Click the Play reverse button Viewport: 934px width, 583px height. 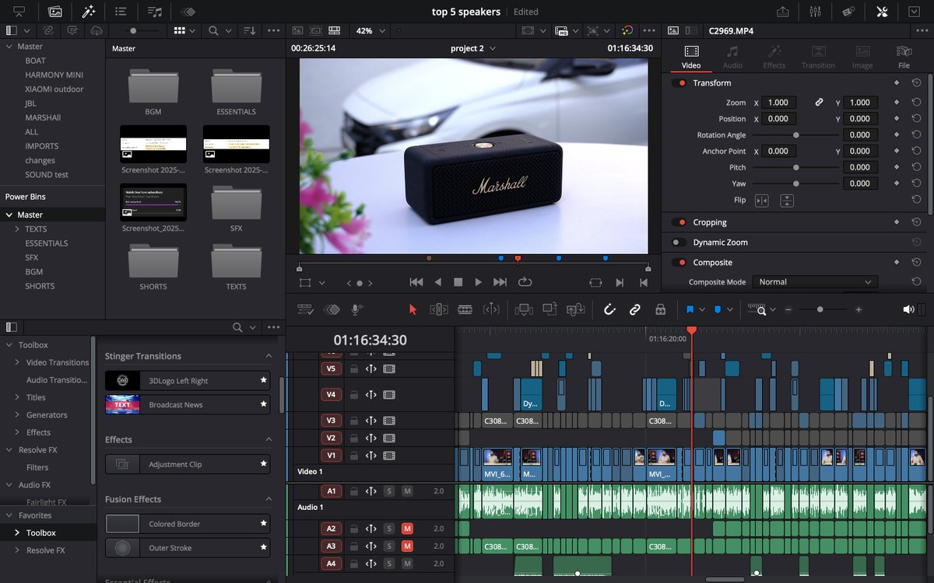[437, 283]
